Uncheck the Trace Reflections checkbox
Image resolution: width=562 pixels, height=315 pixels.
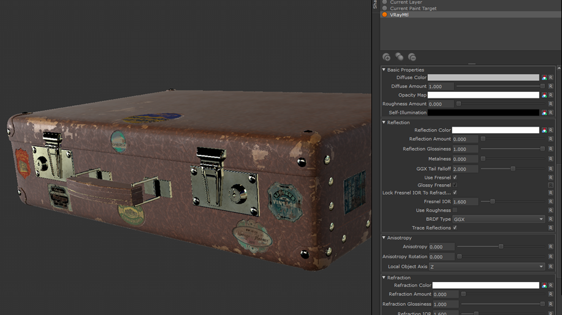pos(455,228)
